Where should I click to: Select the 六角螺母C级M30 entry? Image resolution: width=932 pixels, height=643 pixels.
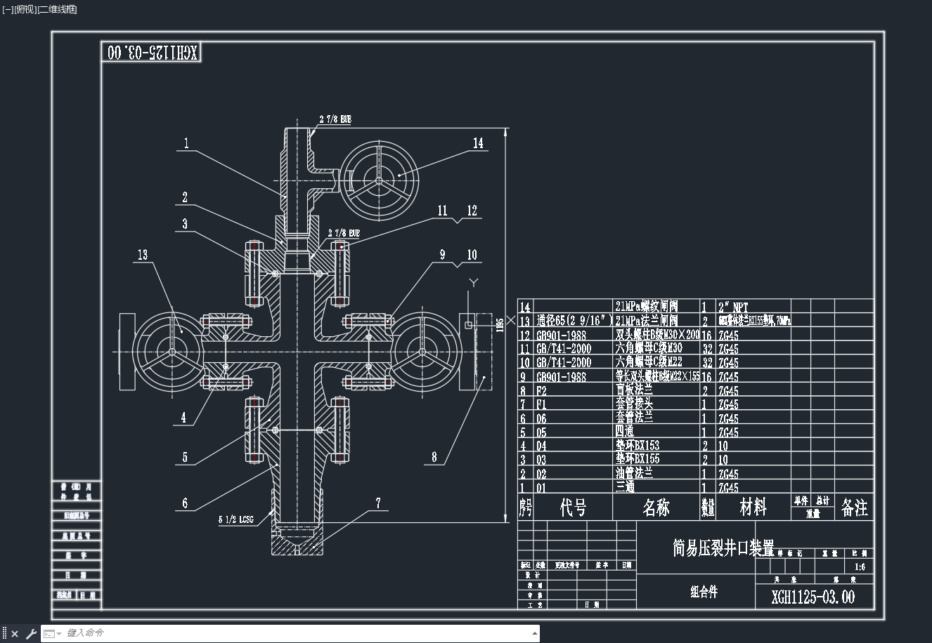click(648, 349)
